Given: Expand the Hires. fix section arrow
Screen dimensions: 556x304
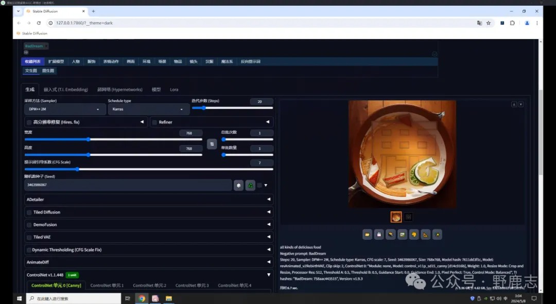Looking at the screenshot, I should coord(142,122).
